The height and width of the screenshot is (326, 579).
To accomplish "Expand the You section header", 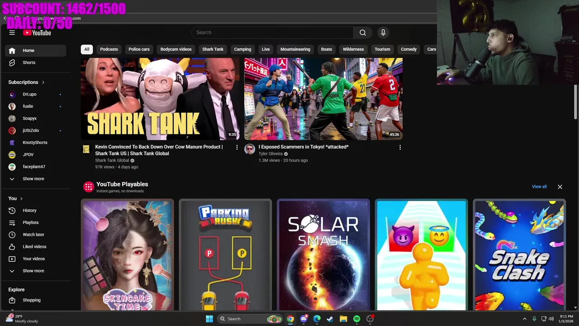I will click(x=15, y=198).
